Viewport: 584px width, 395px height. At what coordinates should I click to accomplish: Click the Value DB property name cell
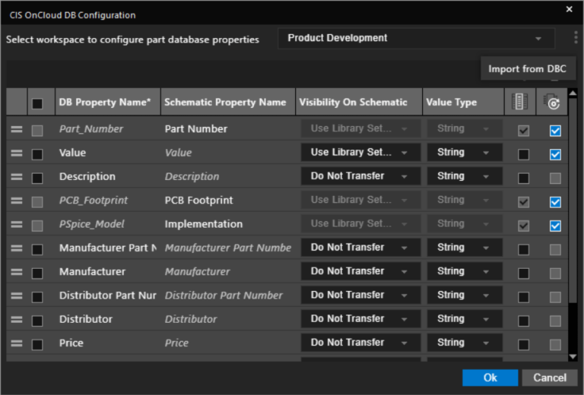(108, 153)
